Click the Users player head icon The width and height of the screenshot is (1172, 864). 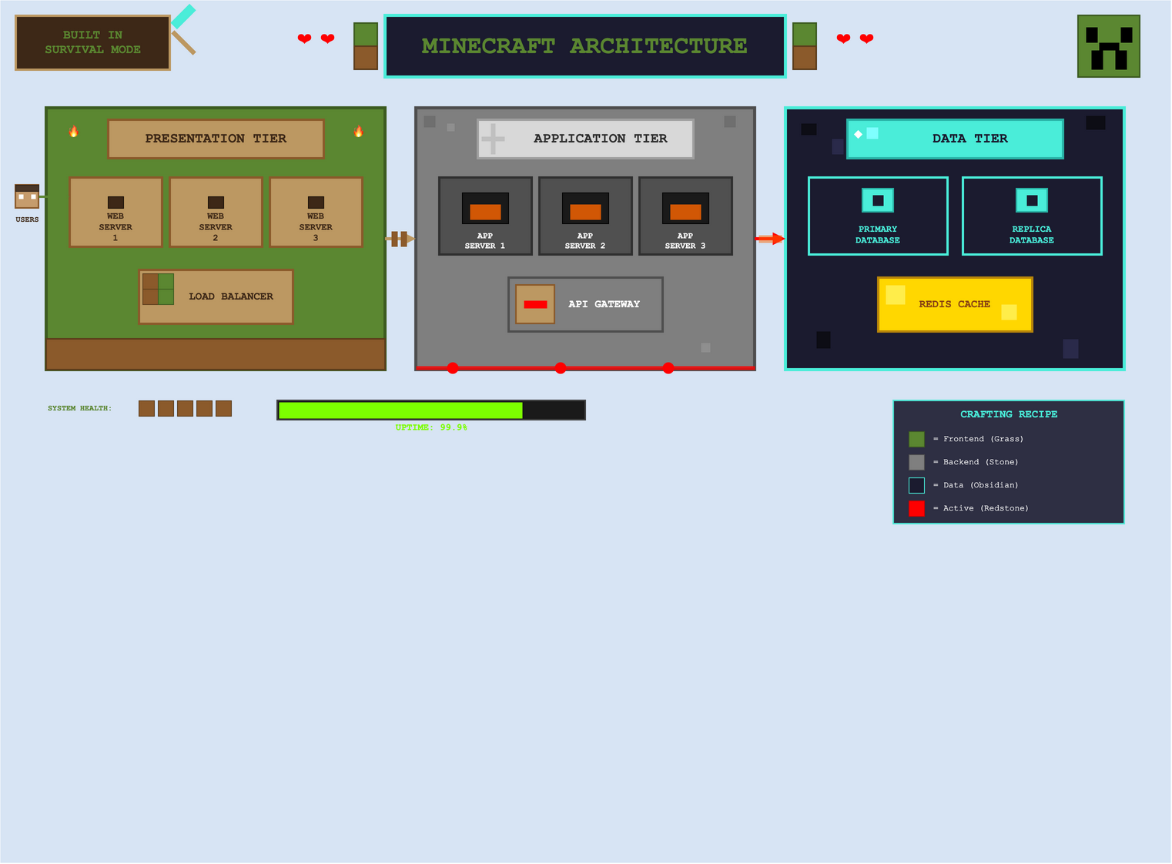(27, 196)
